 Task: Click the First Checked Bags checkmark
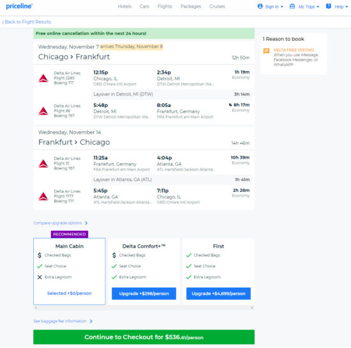[189, 255]
